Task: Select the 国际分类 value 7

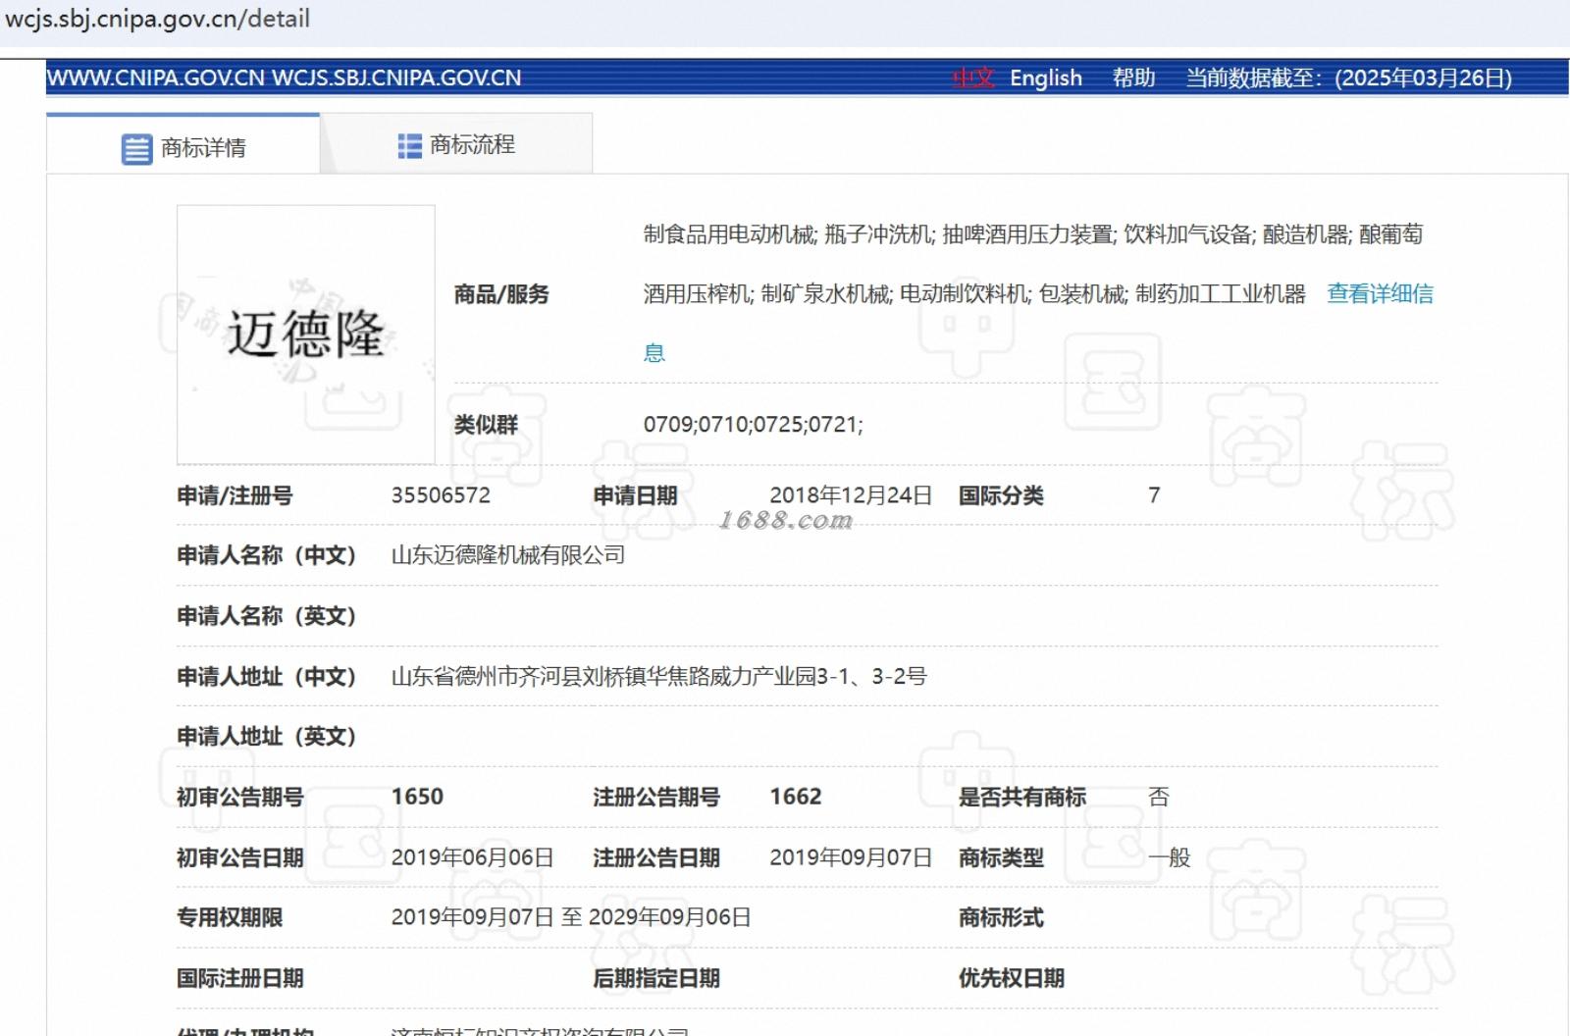Action: [1154, 495]
